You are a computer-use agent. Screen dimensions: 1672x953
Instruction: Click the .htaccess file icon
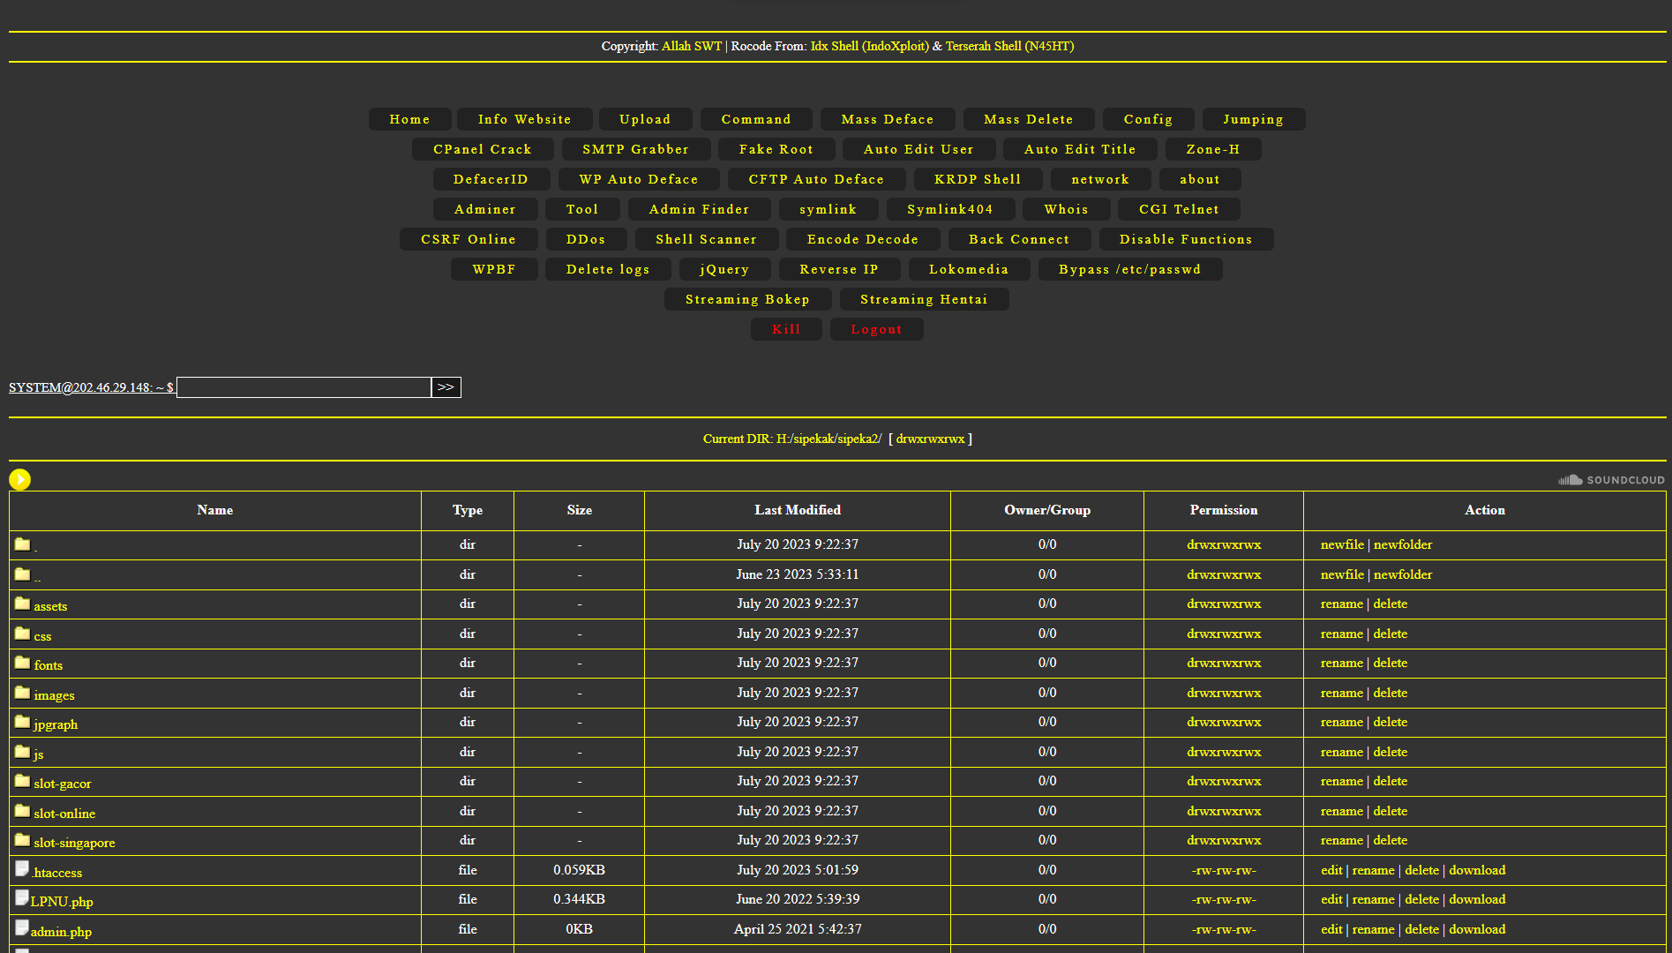22,869
